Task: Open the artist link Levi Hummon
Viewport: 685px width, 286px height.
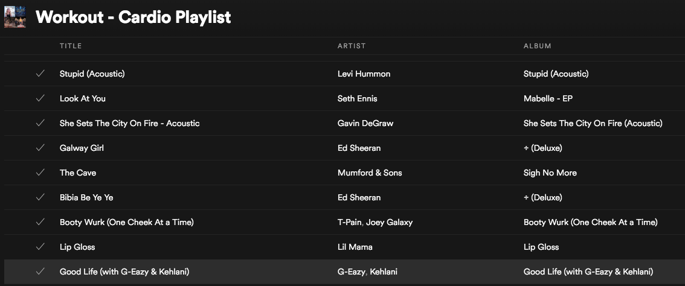Action: click(364, 74)
